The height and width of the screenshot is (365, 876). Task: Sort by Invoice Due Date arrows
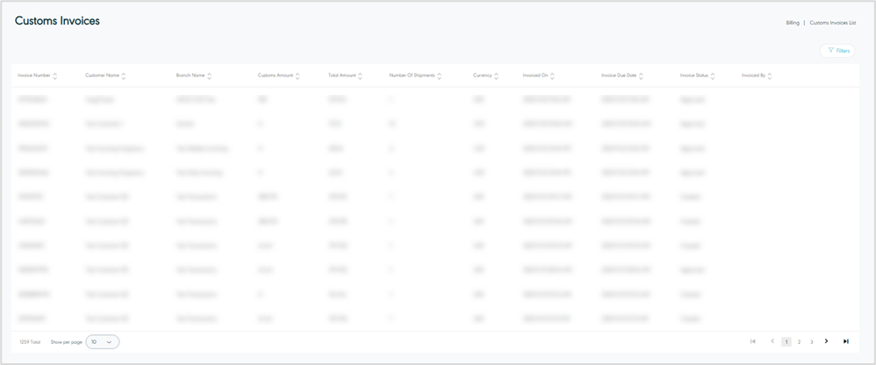642,76
